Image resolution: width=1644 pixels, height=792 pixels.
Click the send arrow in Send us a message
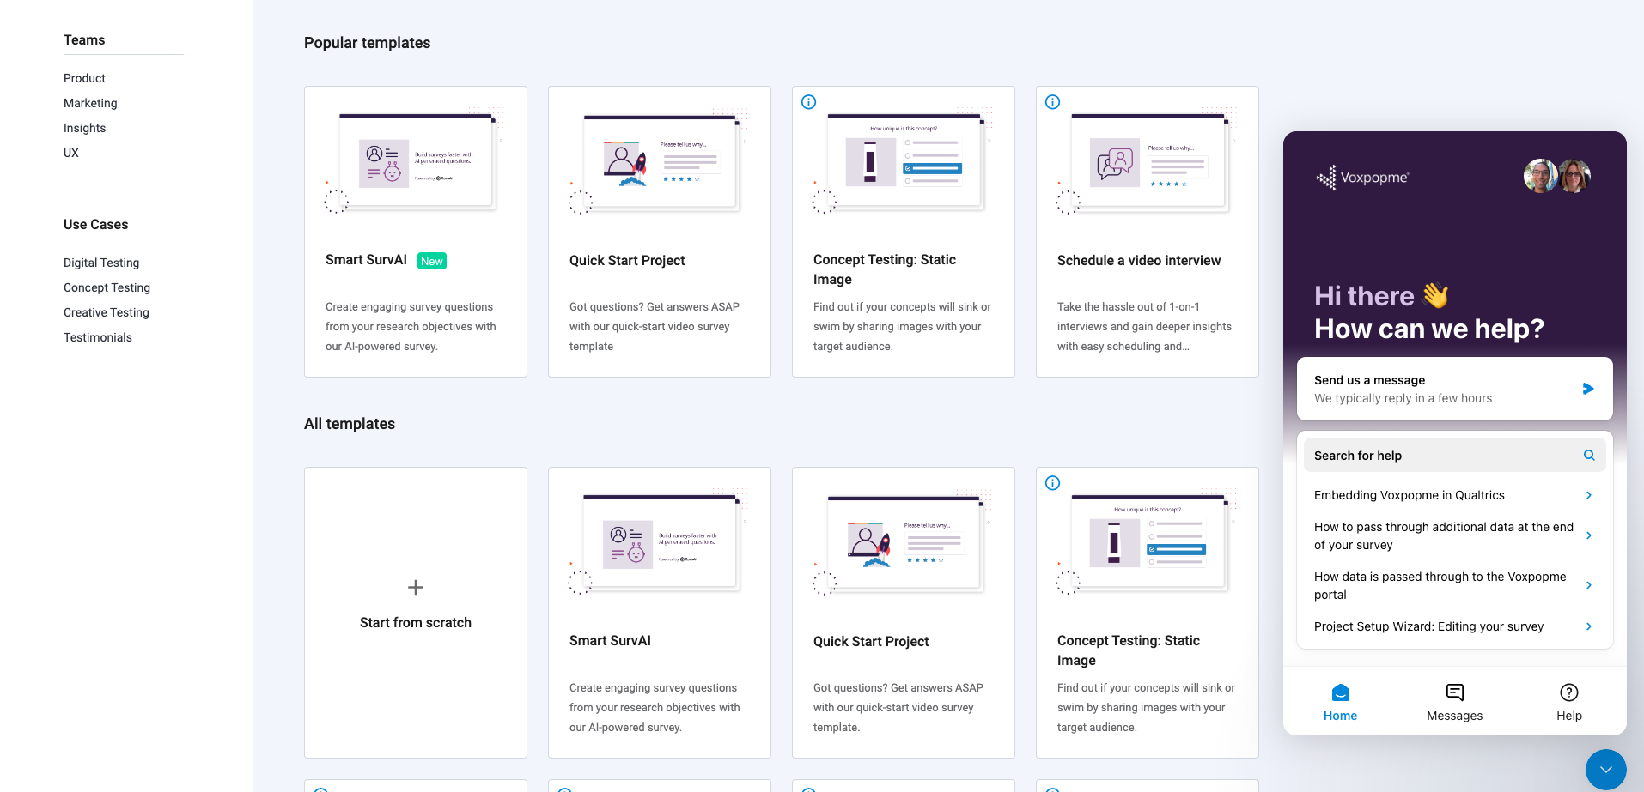pos(1588,389)
